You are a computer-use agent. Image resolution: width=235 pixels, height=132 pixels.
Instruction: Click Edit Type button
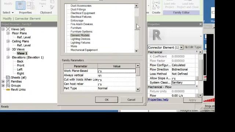[x=193, y=47]
